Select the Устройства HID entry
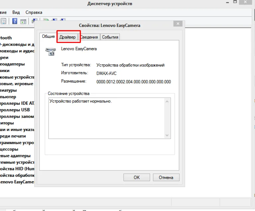Viewport: 255px width, 211px height. pyautogui.click(x=17, y=169)
